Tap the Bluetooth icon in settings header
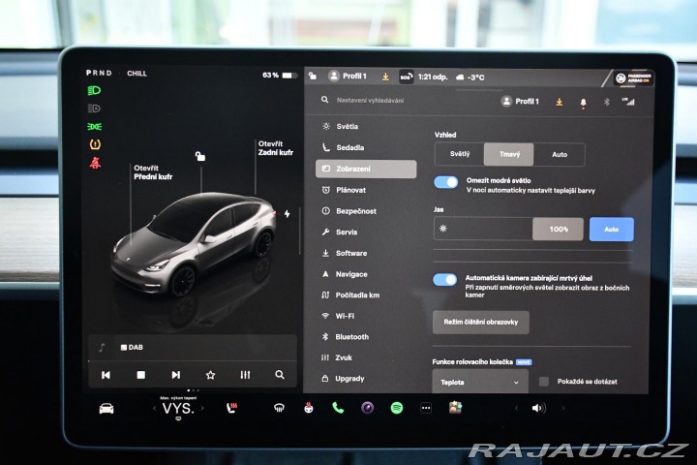697x465 pixels. (x=606, y=102)
